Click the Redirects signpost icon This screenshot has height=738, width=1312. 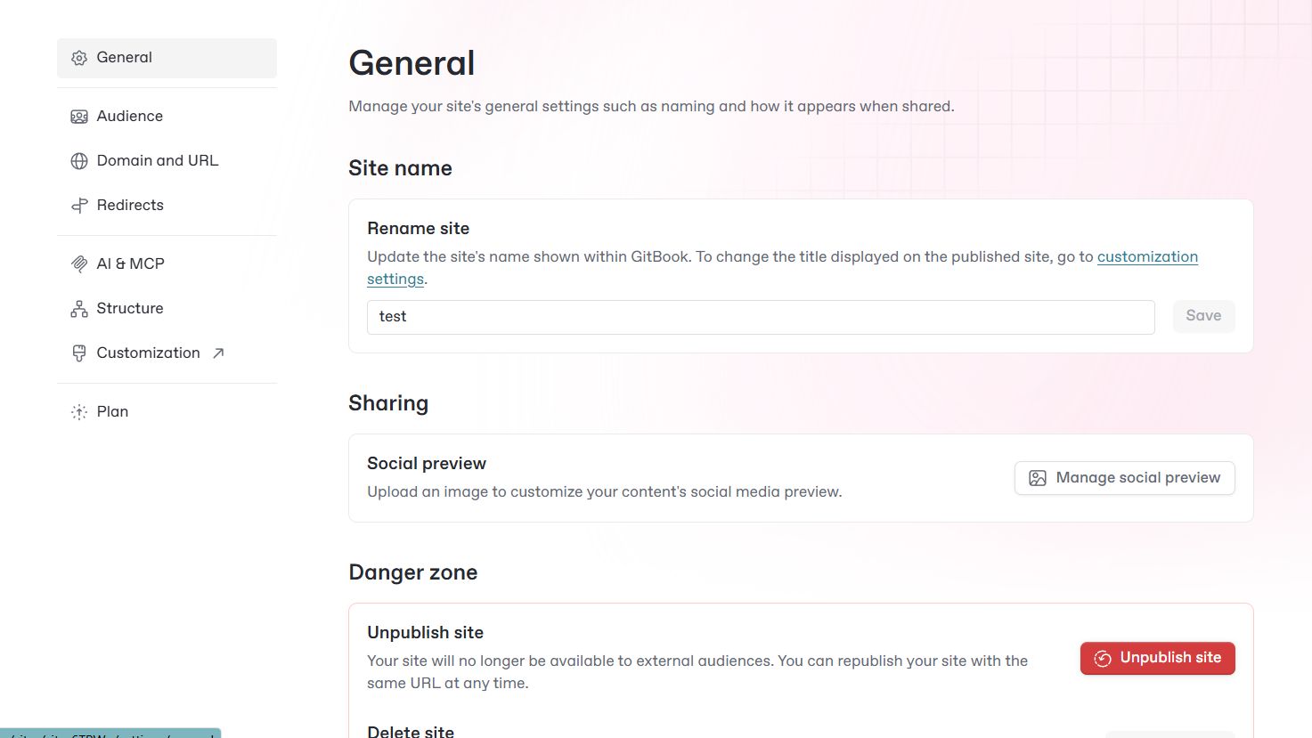click(x=79, y=206)
